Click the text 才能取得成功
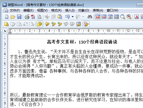 [x=31, y=76]
